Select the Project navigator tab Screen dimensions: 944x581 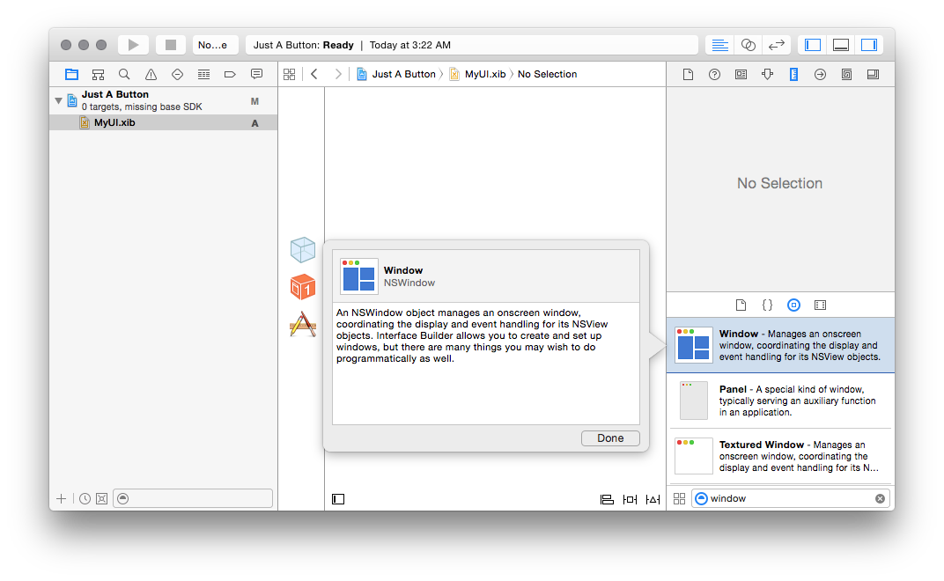[x=71, y=74]
